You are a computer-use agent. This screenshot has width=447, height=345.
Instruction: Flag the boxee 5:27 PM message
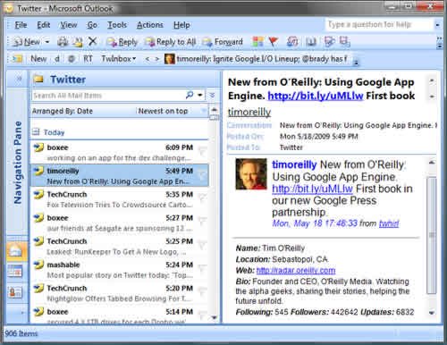pyautogui.click(x=202, y=221)
